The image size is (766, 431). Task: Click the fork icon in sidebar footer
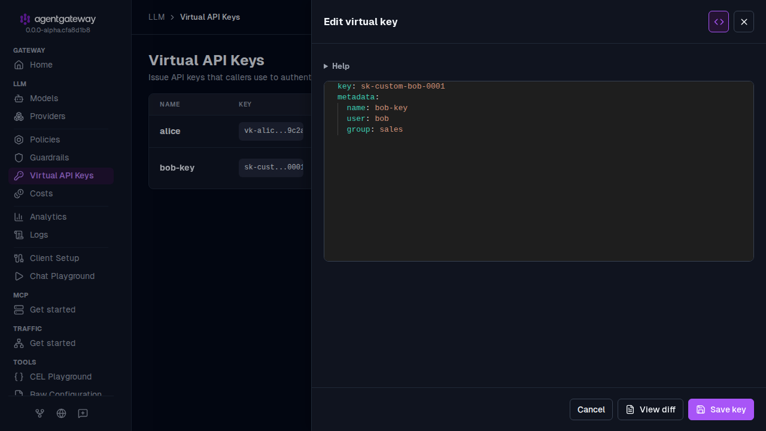(39, 413)
